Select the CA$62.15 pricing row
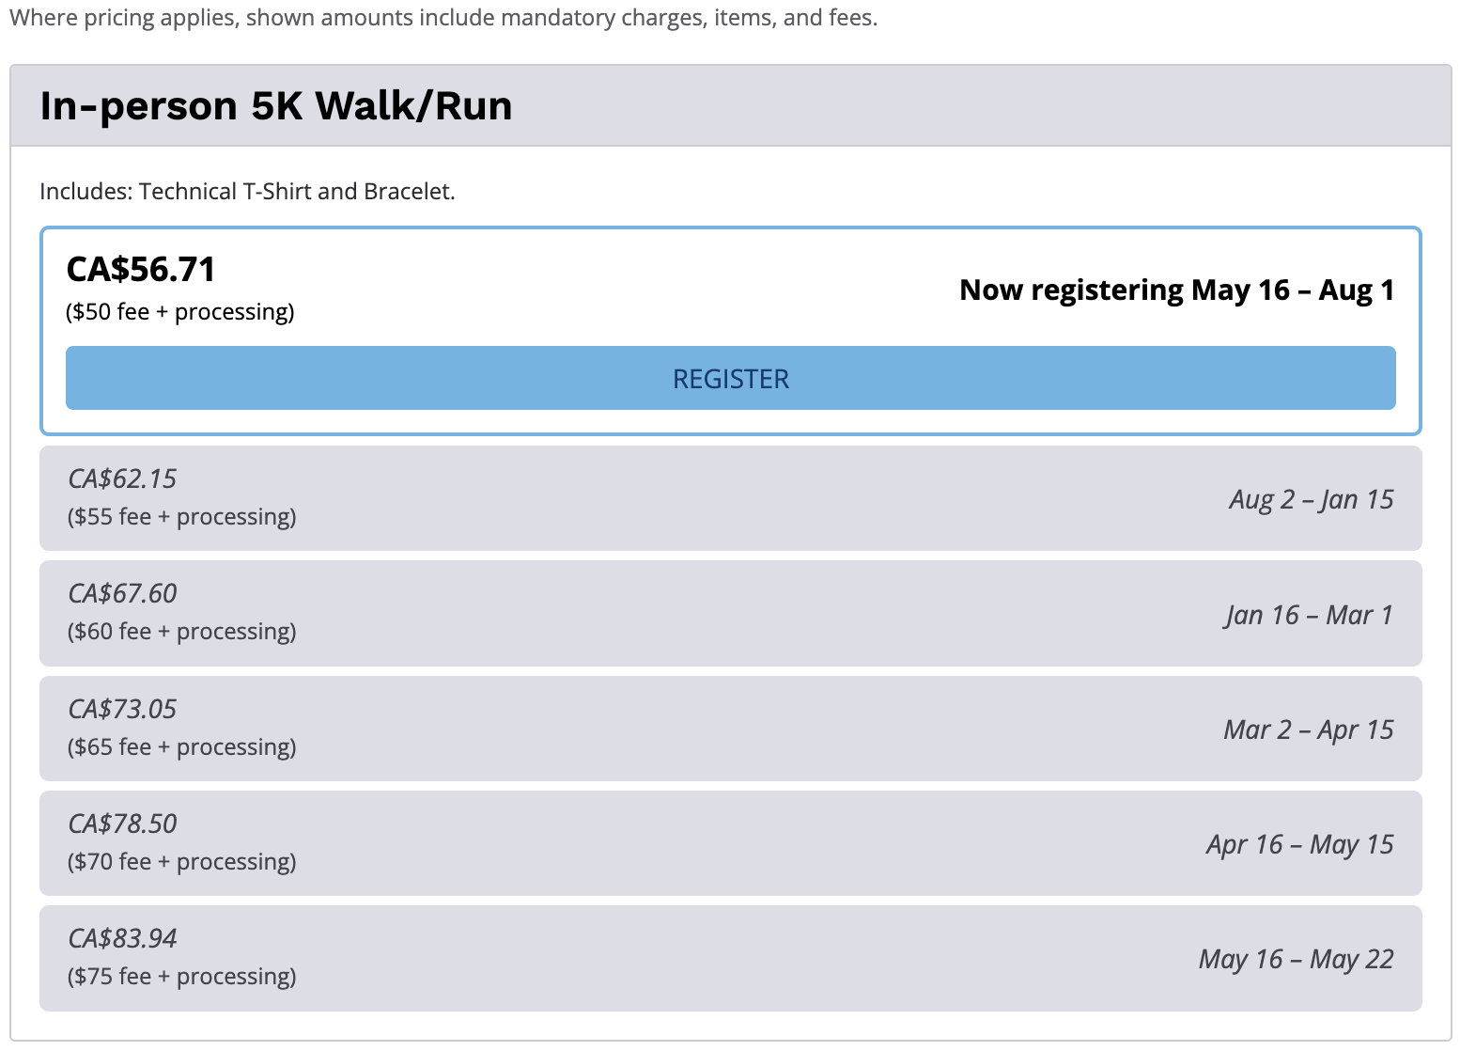This screenshot has height=1051, width=1460. (x=730, y=498)
